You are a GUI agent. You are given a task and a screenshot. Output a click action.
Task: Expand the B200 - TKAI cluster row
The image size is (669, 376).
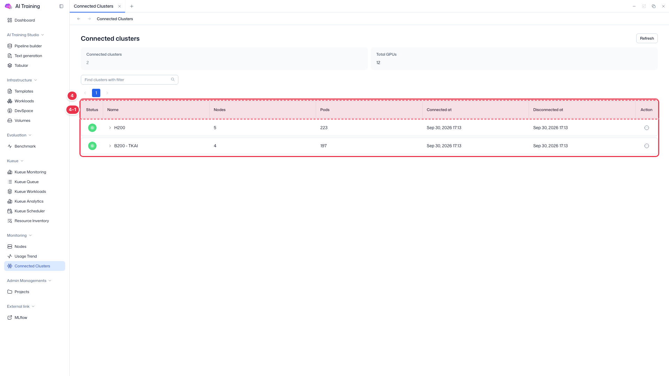pos(110,146)
